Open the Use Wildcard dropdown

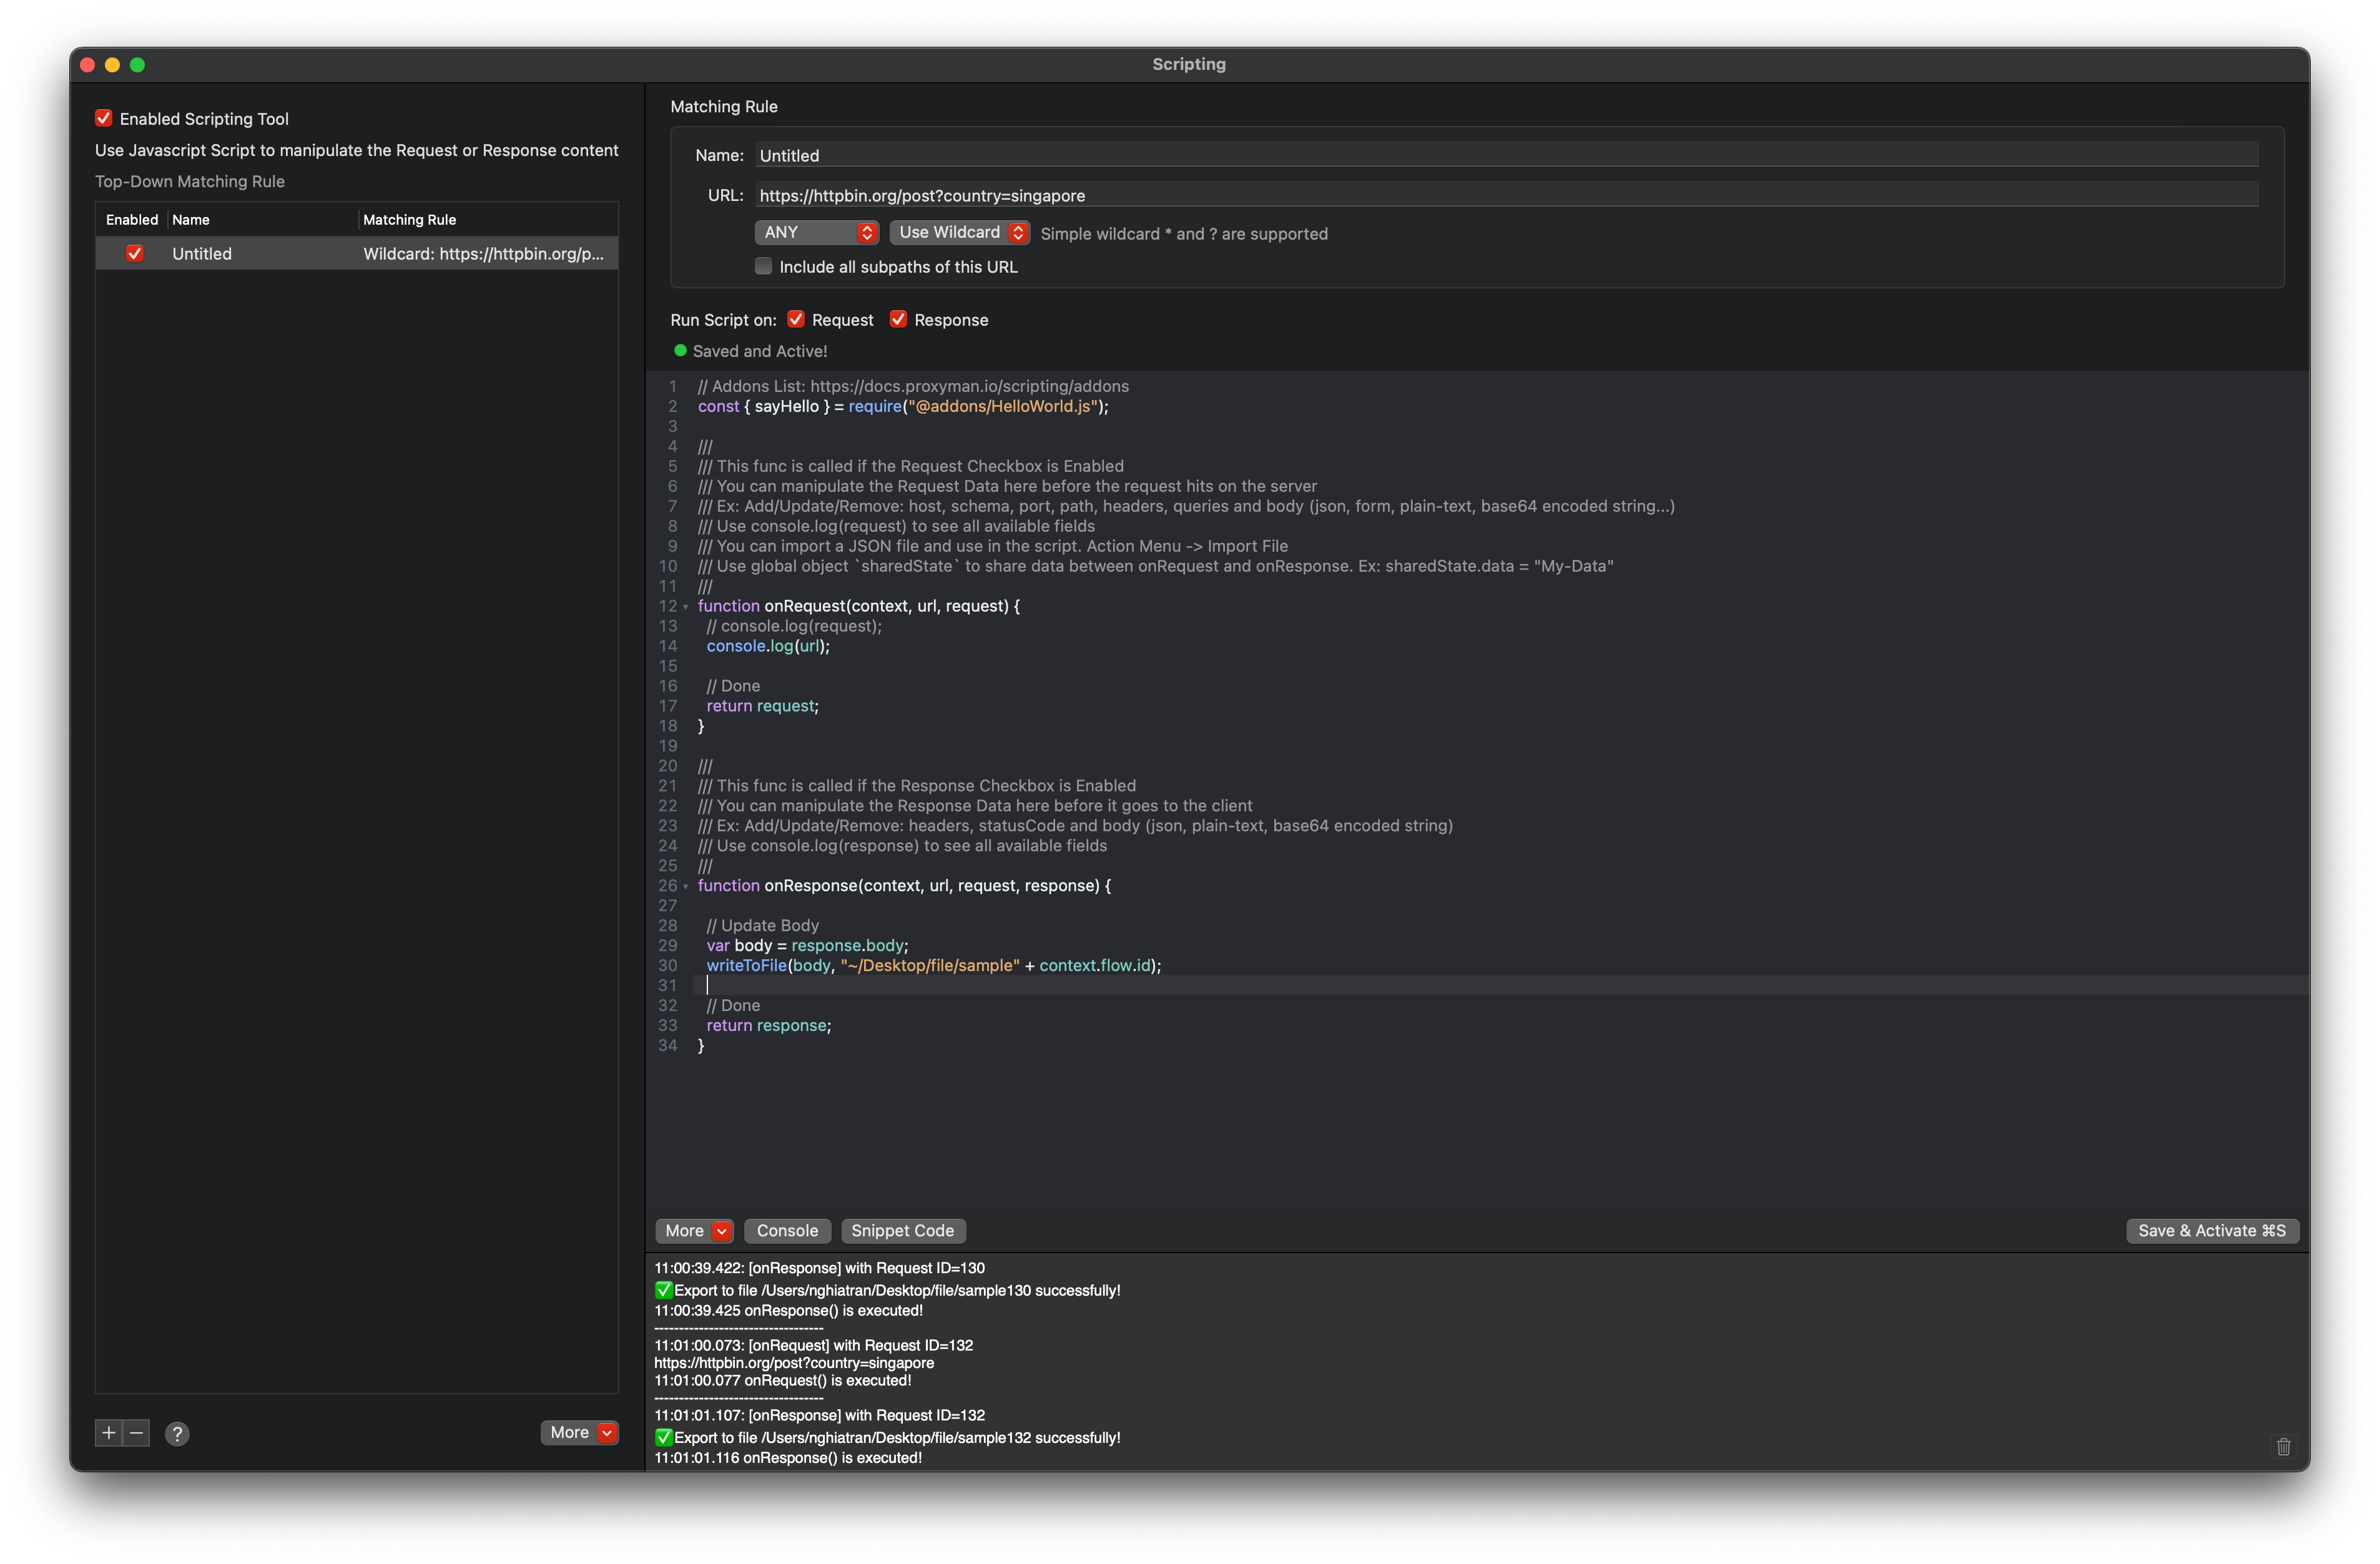[959, 232]
